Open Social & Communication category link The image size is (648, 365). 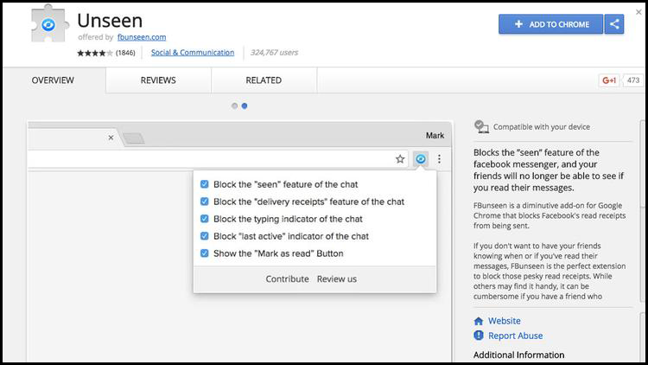click(193, 53)
